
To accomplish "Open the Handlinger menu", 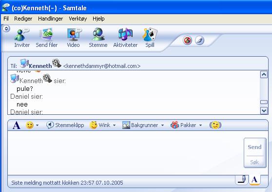I will [50, 19].
